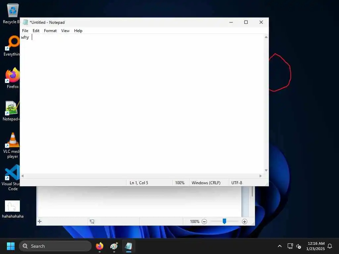Image resolution: width=339 pixels, height=254 pixels.
Task: Click the 100% zoom label in Paint
Action: pyautogui.click(x=195, y=222)
